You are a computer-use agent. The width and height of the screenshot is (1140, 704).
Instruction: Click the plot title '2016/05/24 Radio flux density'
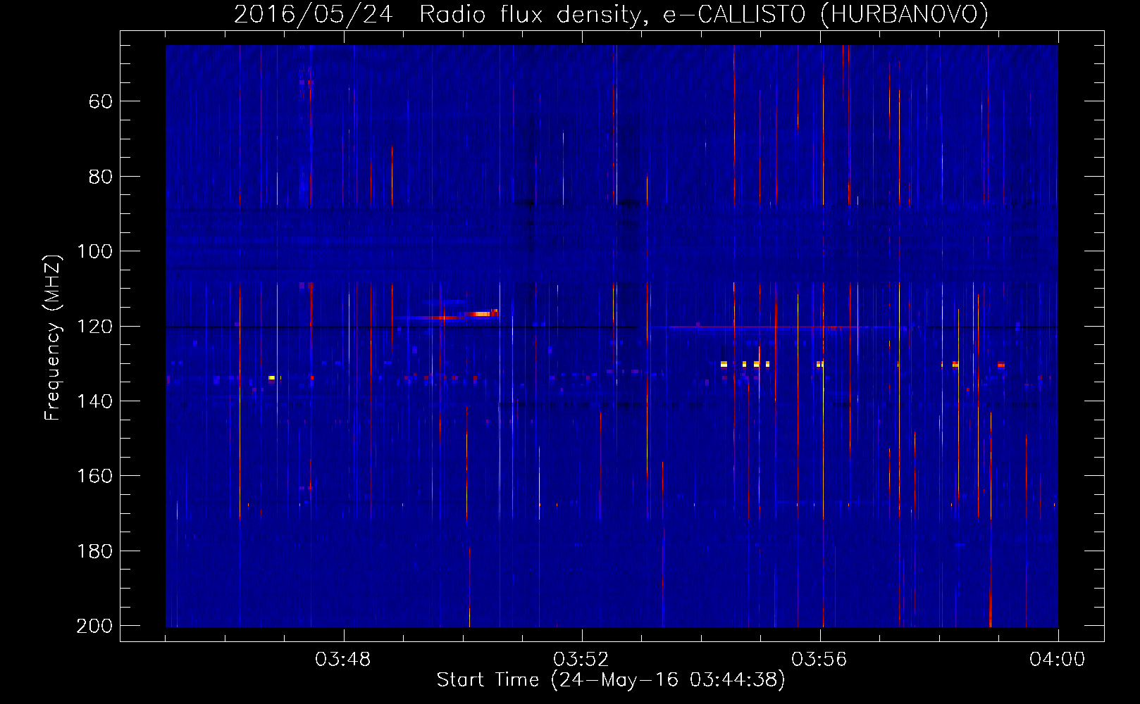[x=438, y=15]
